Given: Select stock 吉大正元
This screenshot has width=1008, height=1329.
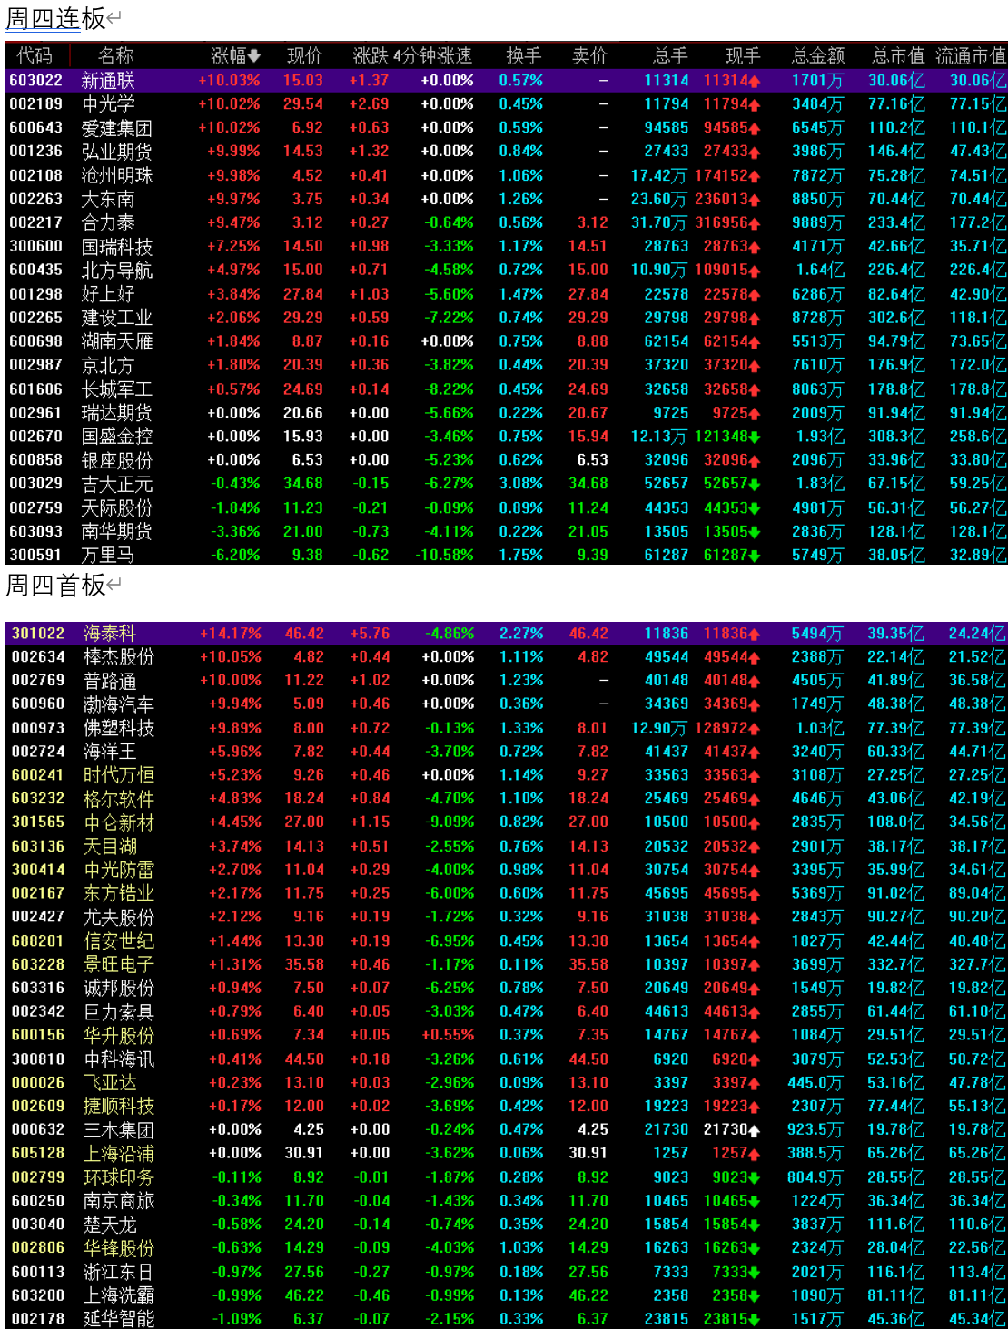Looking at the screenshot, I should pos(116,484).
